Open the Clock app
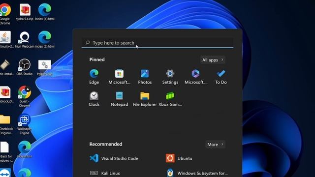Screen dimensions: 315x177 94,99
